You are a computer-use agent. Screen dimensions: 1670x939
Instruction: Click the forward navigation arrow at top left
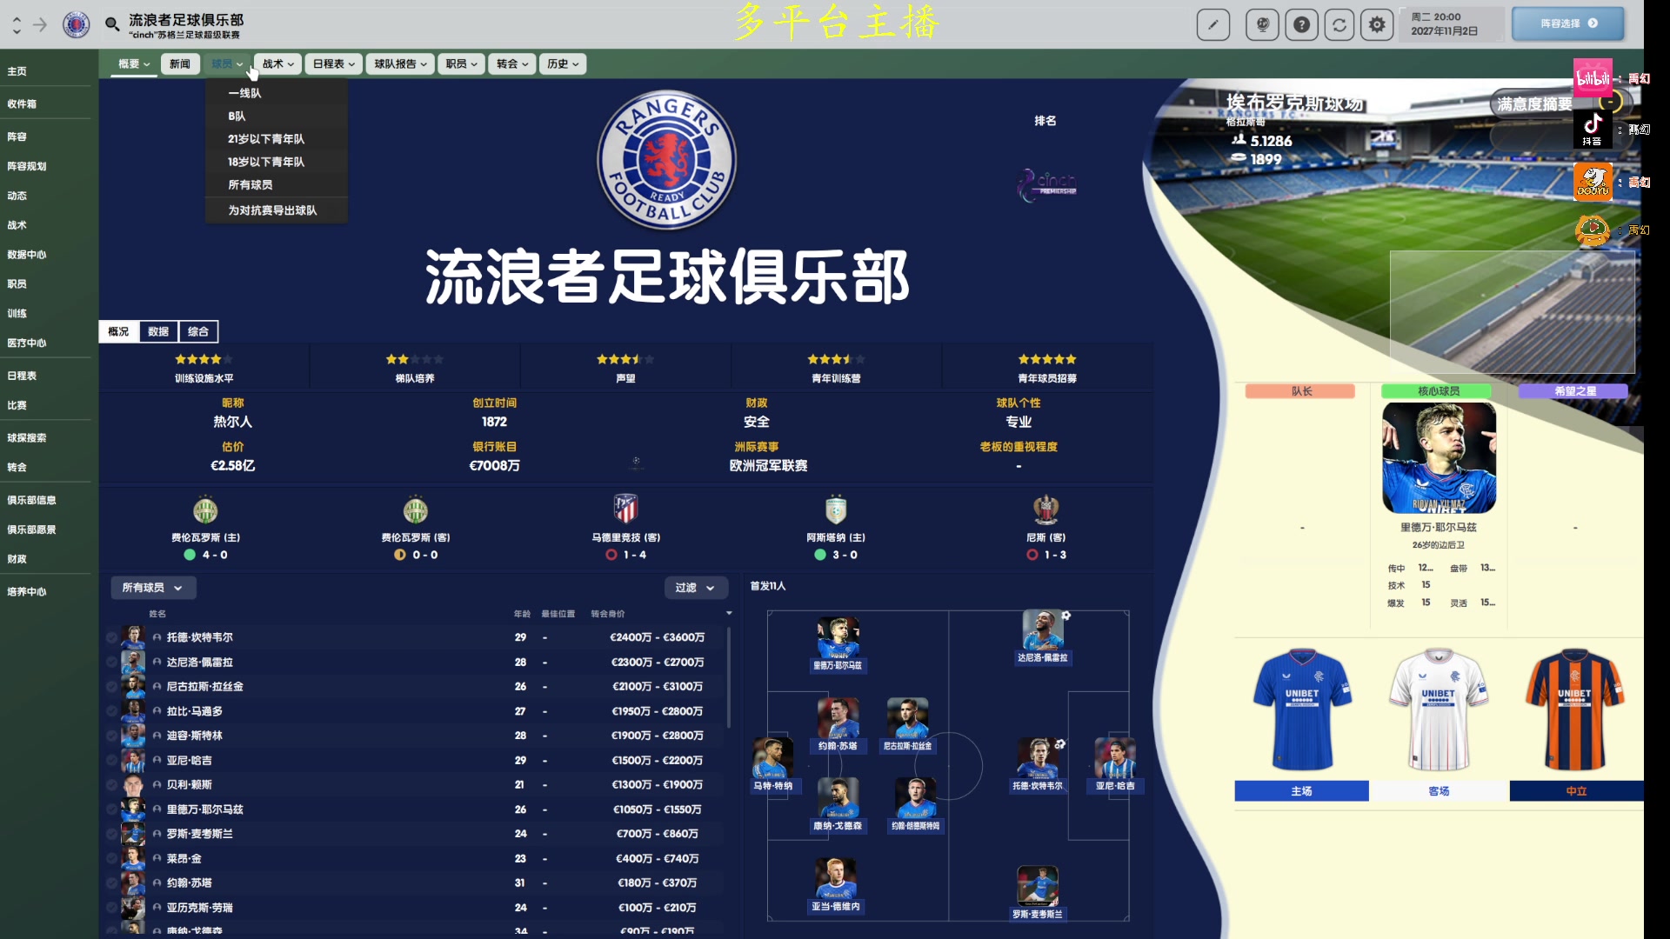point(38,25)
